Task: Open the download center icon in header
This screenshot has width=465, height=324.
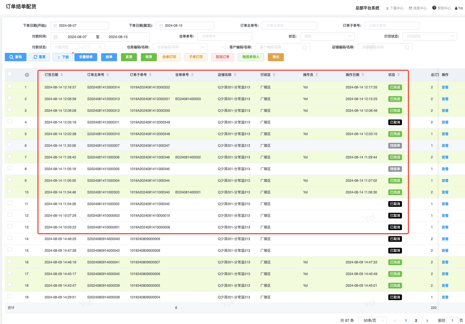Action: pyautogui.click(x=387, y=8)
